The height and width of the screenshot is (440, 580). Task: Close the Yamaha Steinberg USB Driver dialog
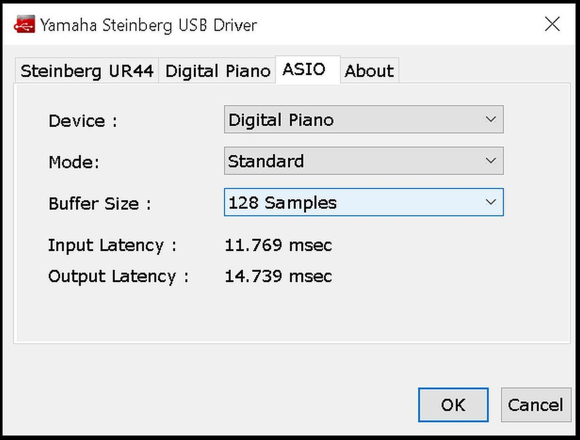pyautogui.click(x=552, y=24)
